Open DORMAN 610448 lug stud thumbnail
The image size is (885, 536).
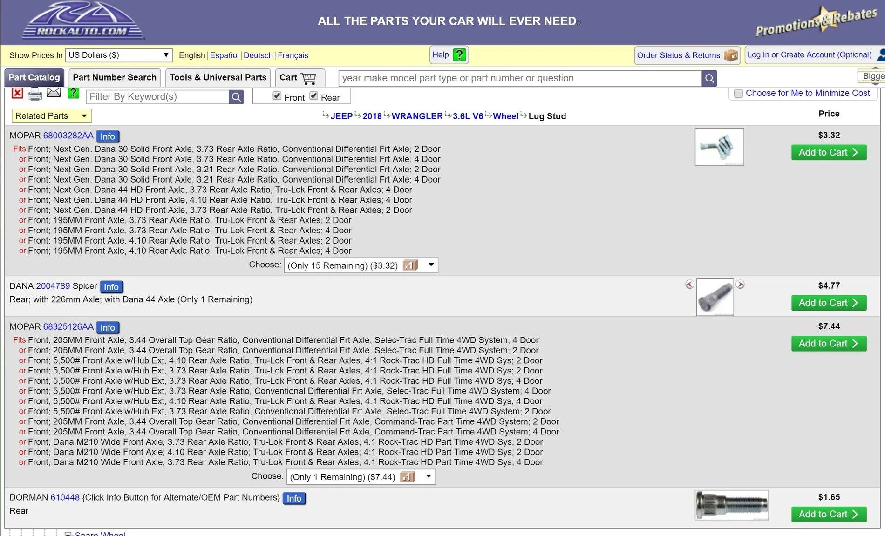[732, 505]
